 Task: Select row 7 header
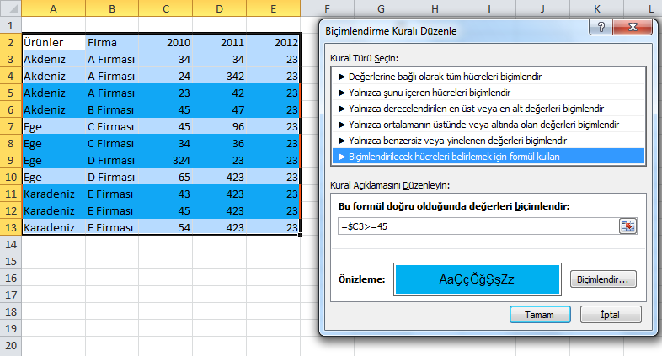9,126
